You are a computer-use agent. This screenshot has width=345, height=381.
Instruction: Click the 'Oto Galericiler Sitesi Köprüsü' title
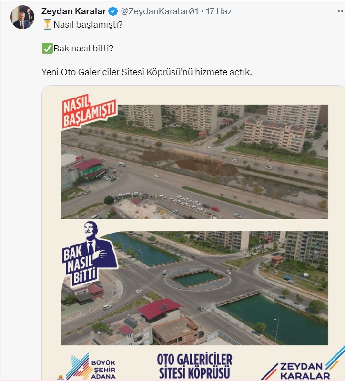[x=194, y=366]
